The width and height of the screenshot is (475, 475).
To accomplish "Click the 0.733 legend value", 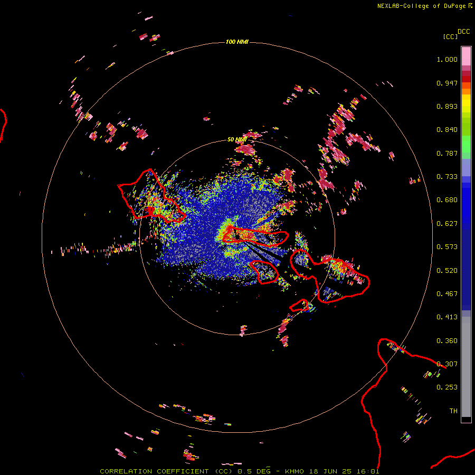I will point(447,177).
